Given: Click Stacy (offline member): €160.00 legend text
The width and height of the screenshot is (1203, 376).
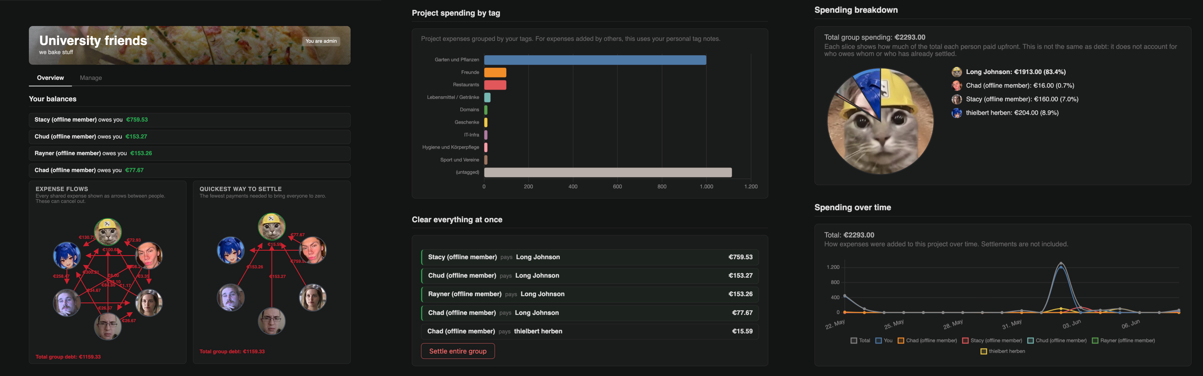Looking at the screenshot, I should point(1022,99).
